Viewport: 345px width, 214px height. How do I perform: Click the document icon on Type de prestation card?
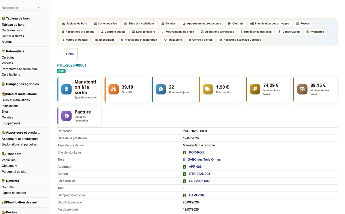(66, 89)
